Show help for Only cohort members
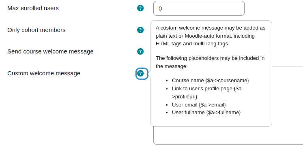 [140, 30]
